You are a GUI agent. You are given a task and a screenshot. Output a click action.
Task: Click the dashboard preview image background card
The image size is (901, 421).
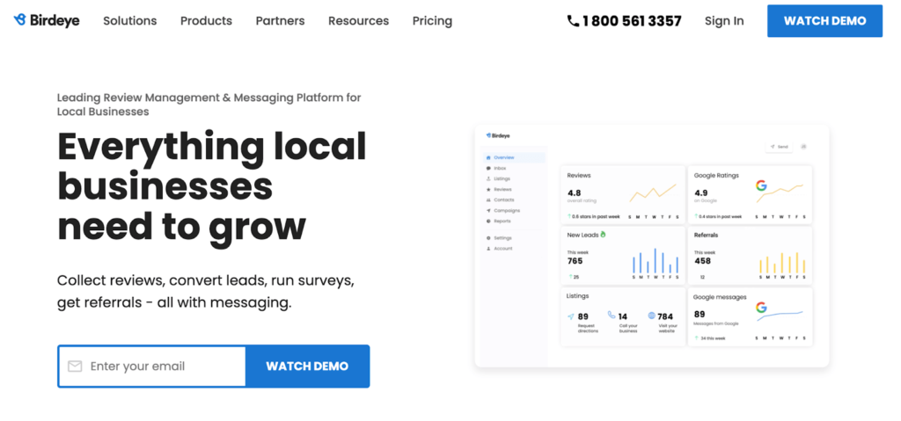[x=652, y=246]
